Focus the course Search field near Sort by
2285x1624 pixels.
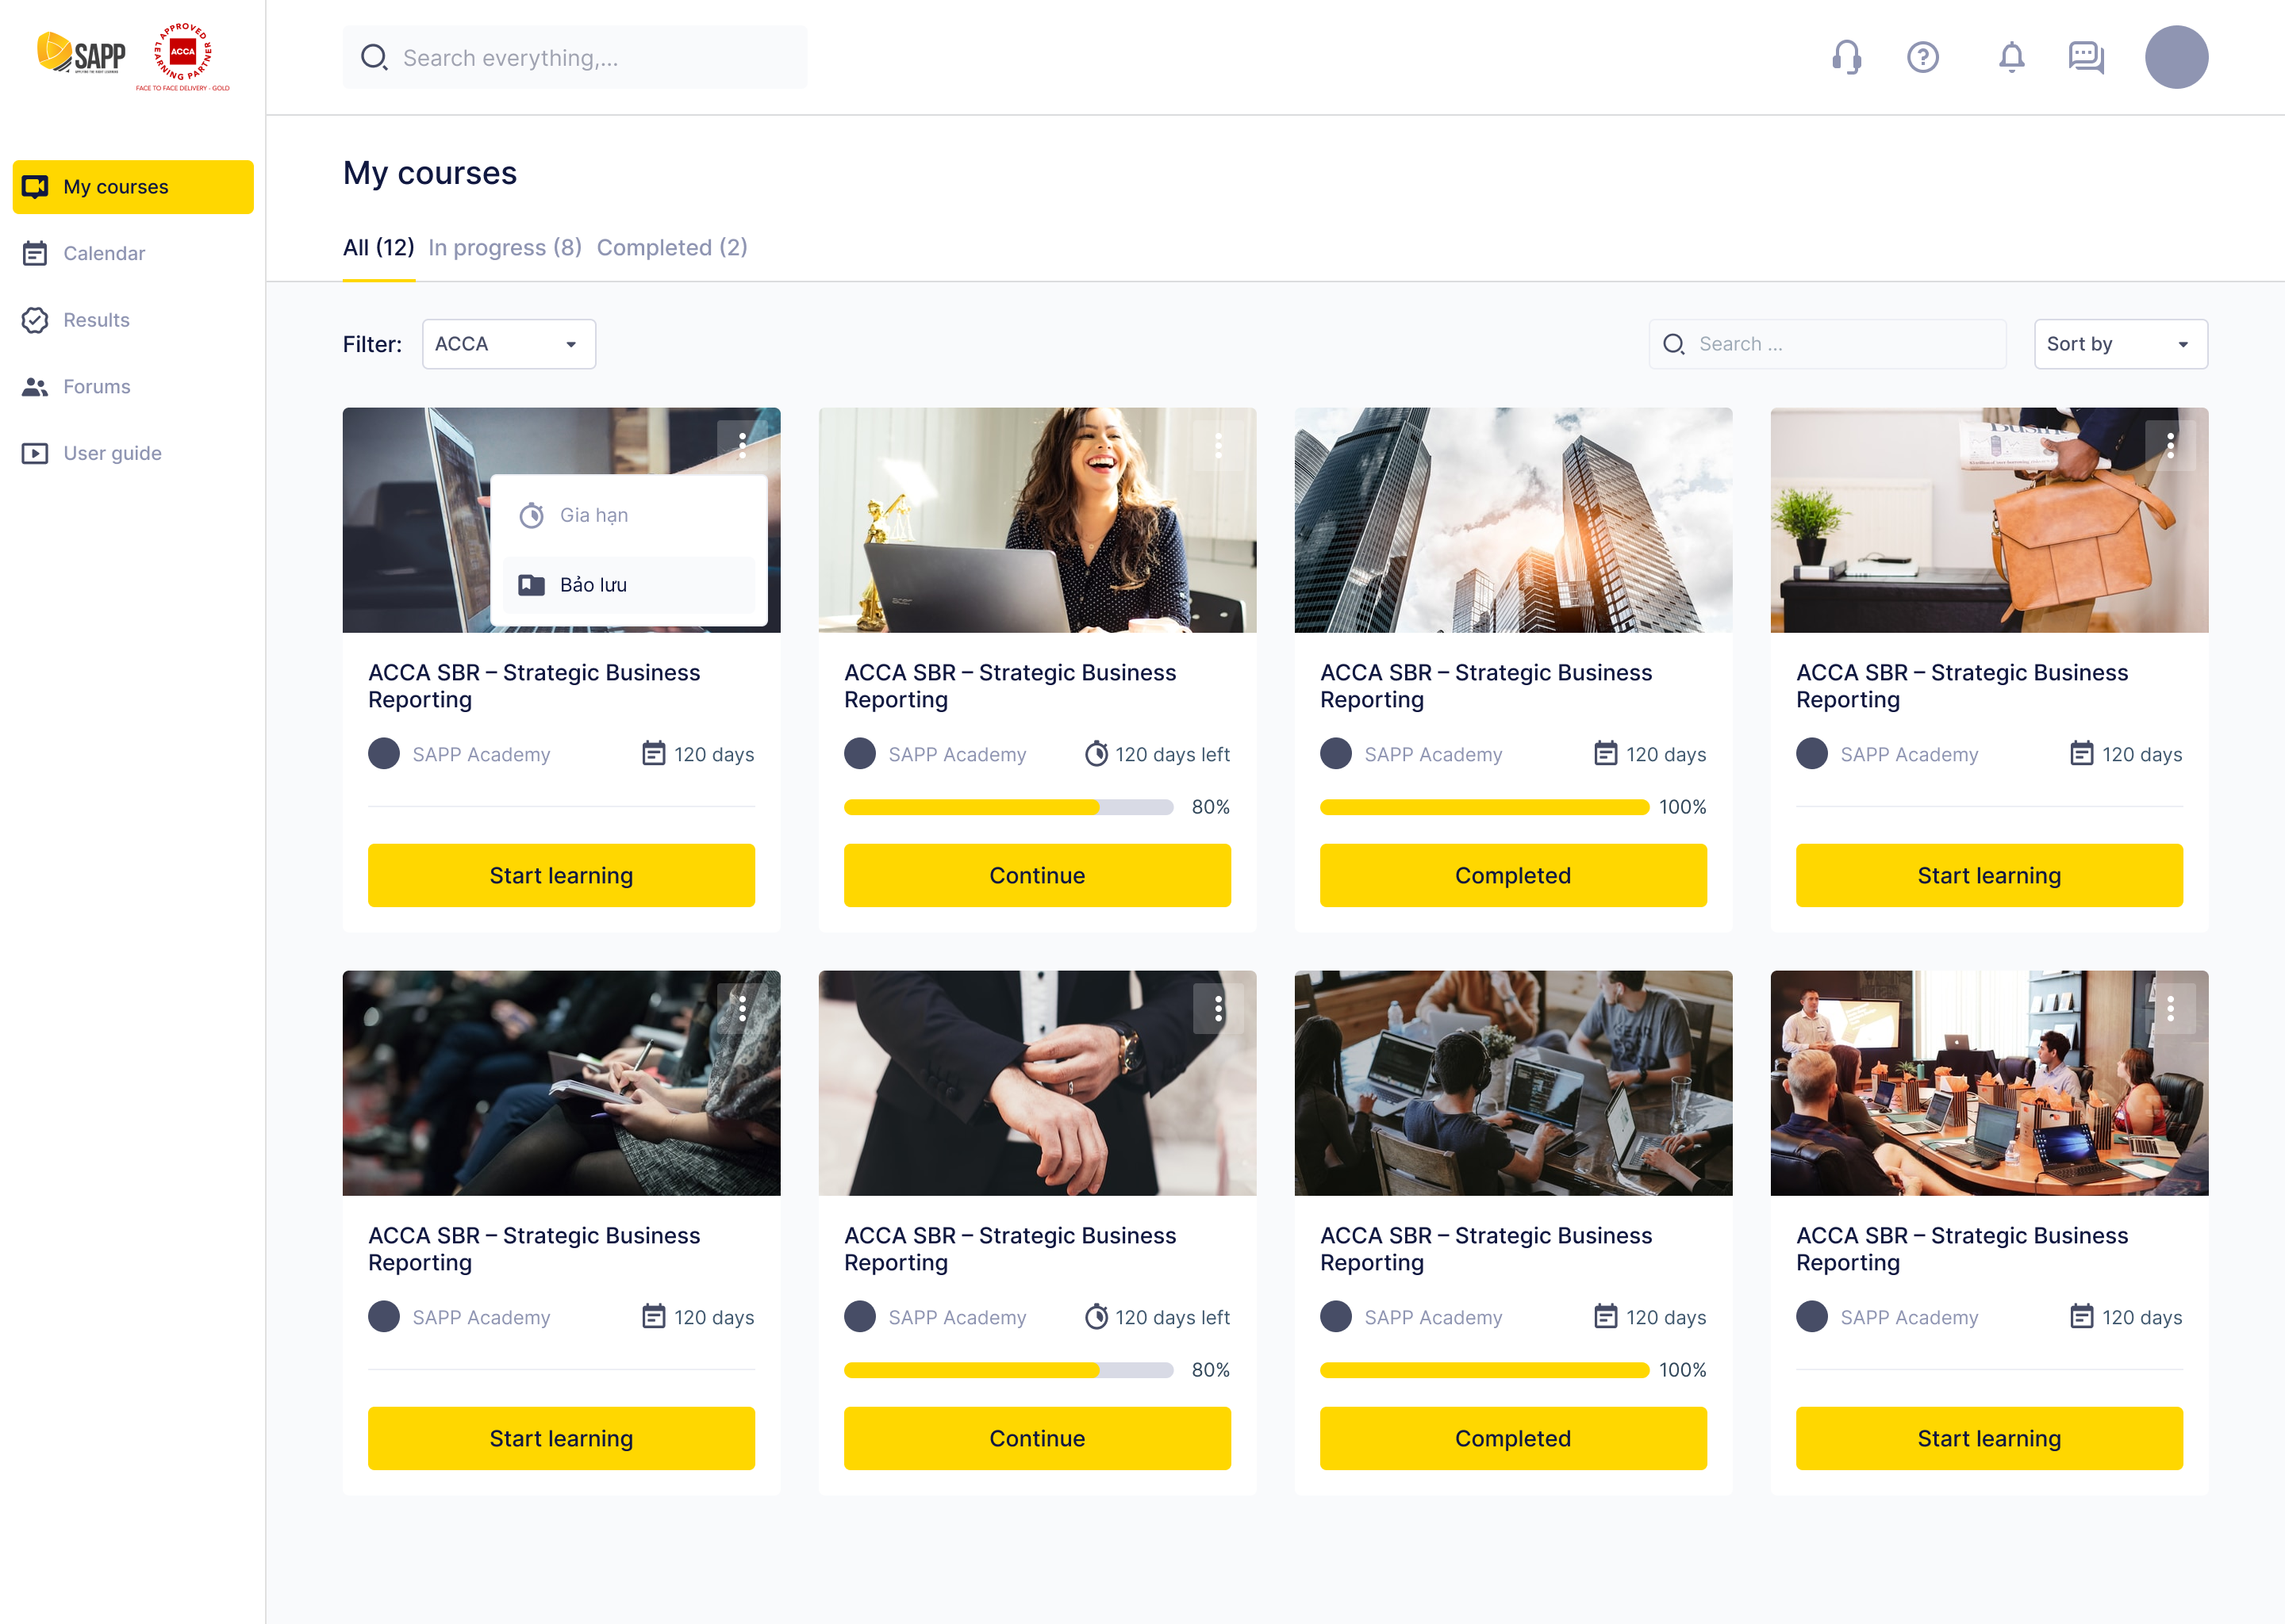pyautogui.click(x=1826, y=344)
